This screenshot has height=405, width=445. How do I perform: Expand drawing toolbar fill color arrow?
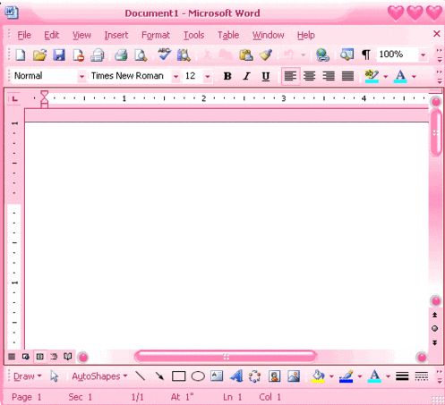331,376
